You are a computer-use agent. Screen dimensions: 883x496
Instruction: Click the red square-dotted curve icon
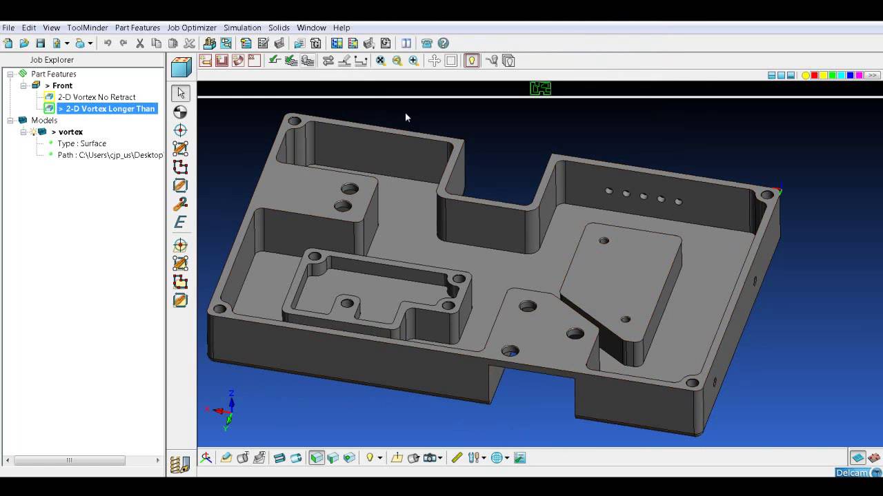point(180,167)
